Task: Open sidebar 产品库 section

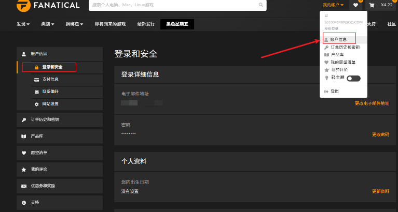Action: (60, 137)
